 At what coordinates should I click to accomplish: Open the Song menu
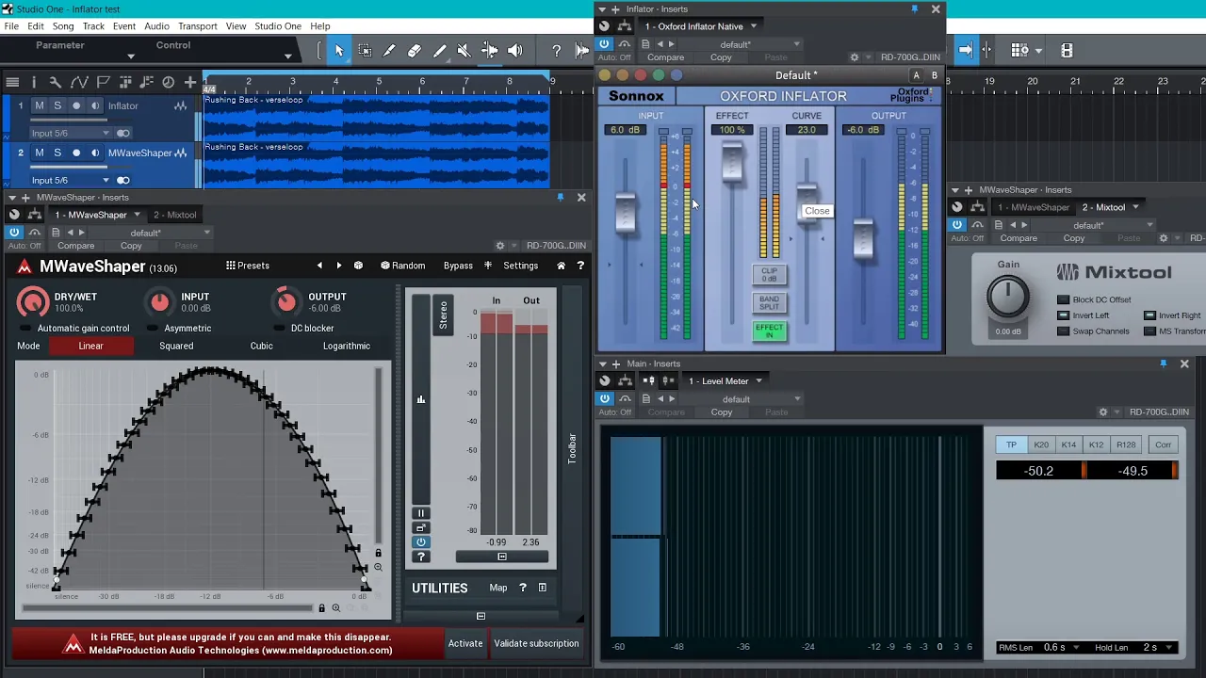[63, 26]
